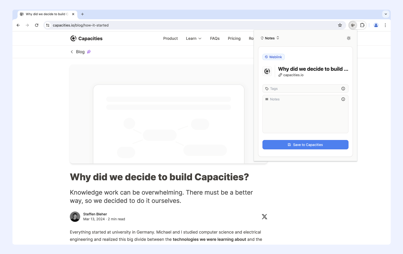Open the browser Extensions puzzle icon

362,25
